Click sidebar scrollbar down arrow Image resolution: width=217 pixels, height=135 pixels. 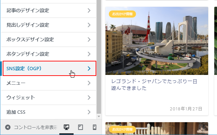(x=99, y=116)
